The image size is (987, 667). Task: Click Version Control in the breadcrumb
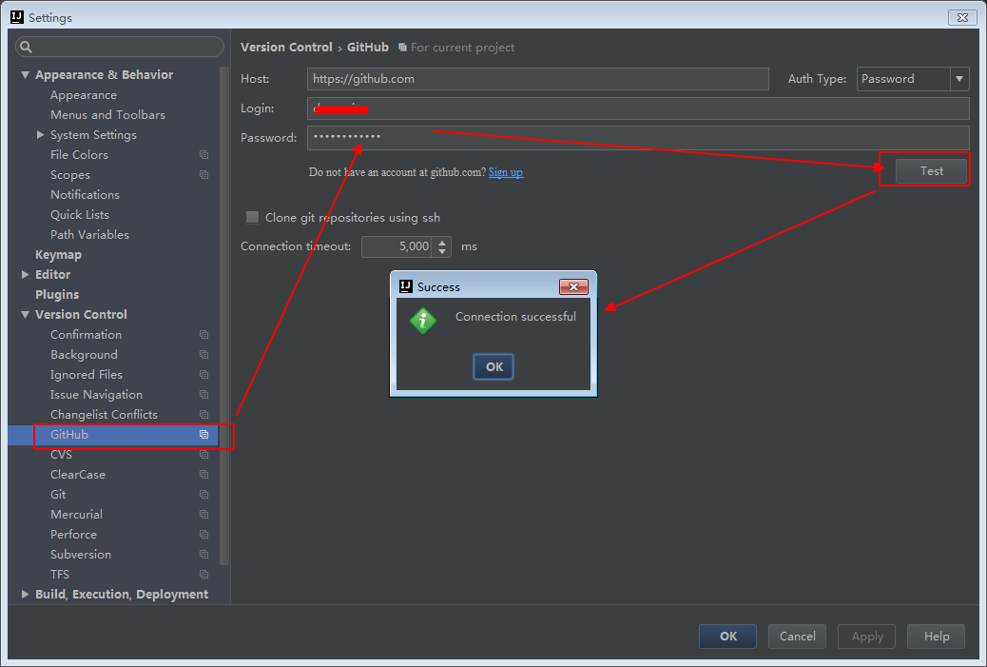click(286, 48)
